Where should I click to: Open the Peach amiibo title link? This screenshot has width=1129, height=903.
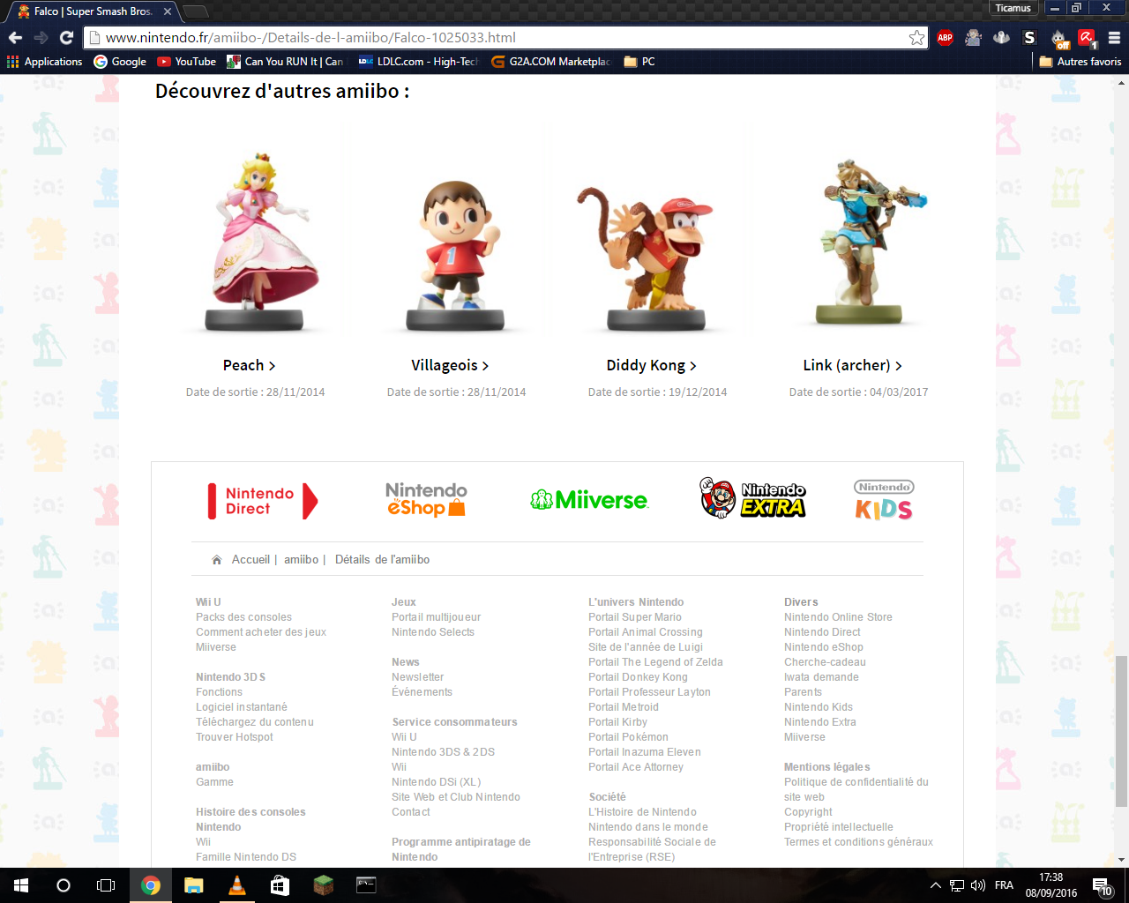tap(249, 365)
